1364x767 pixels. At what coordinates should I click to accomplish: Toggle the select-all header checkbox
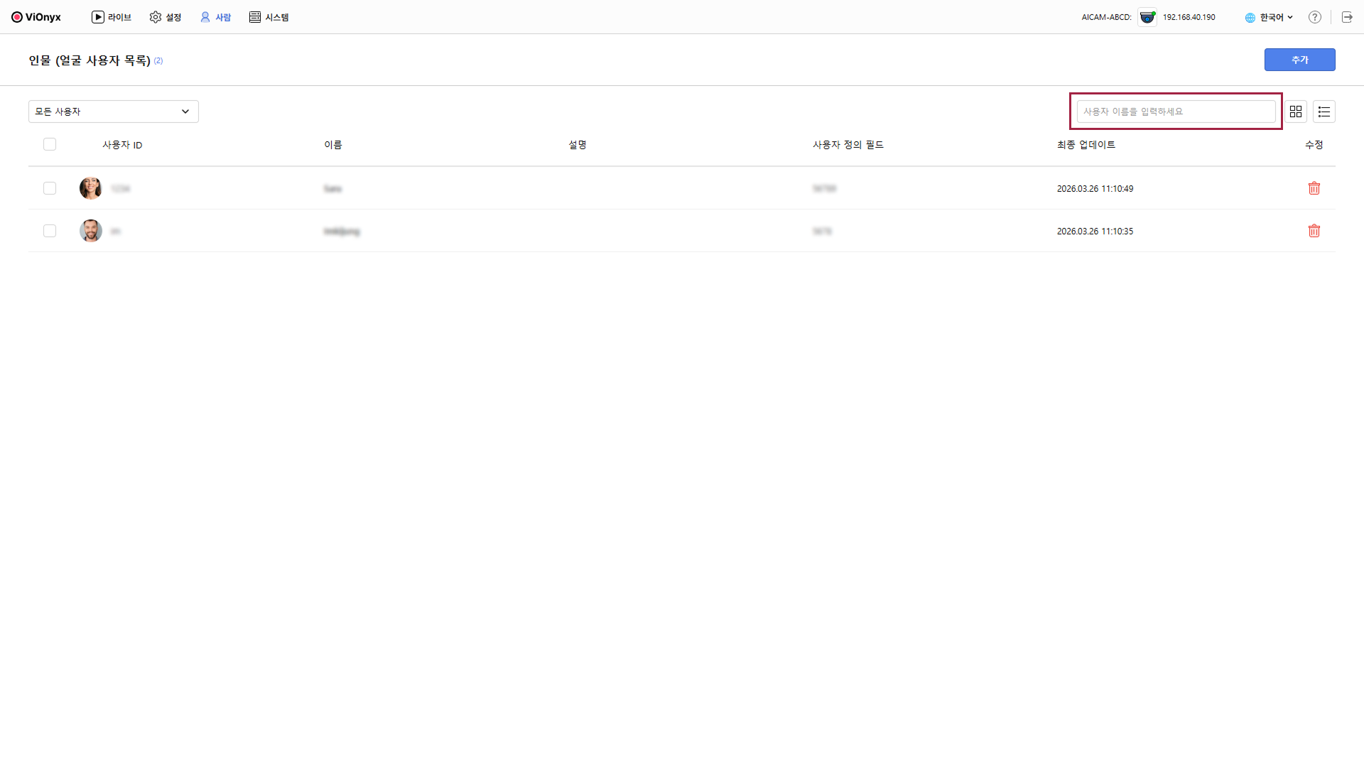[x=50, y=144]
